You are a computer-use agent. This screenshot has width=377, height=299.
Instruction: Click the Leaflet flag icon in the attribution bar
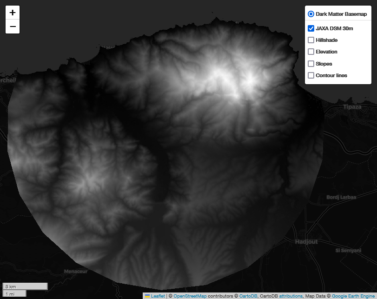click(149, 296)
